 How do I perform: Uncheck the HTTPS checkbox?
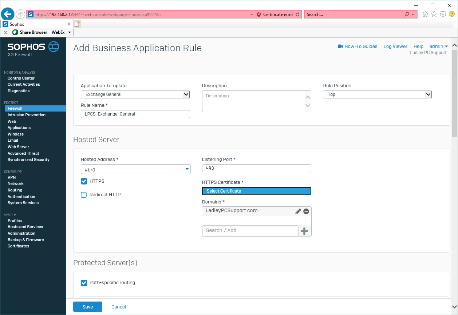pyautogui.click(x=84, y=181)
